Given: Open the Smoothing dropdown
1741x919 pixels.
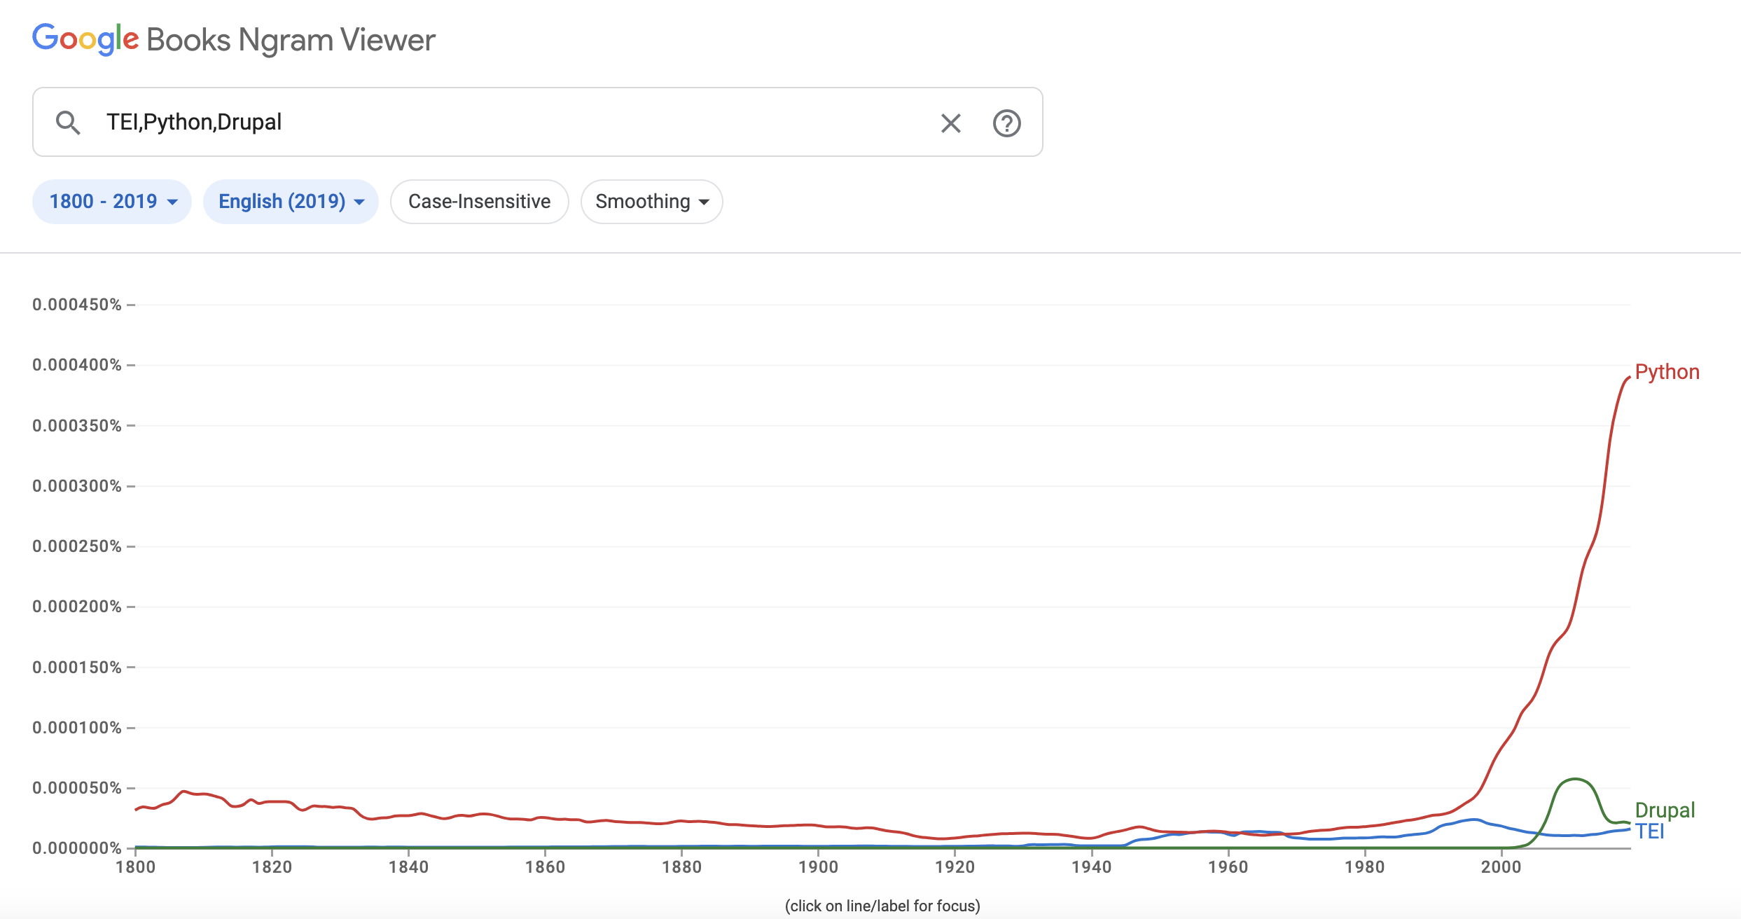Looking at the screenshot, I should pos(651,202).
